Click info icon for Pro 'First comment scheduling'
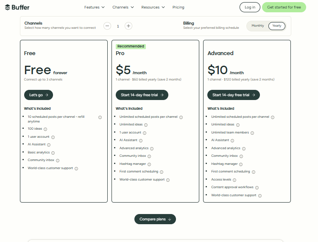 pos(162,172)
